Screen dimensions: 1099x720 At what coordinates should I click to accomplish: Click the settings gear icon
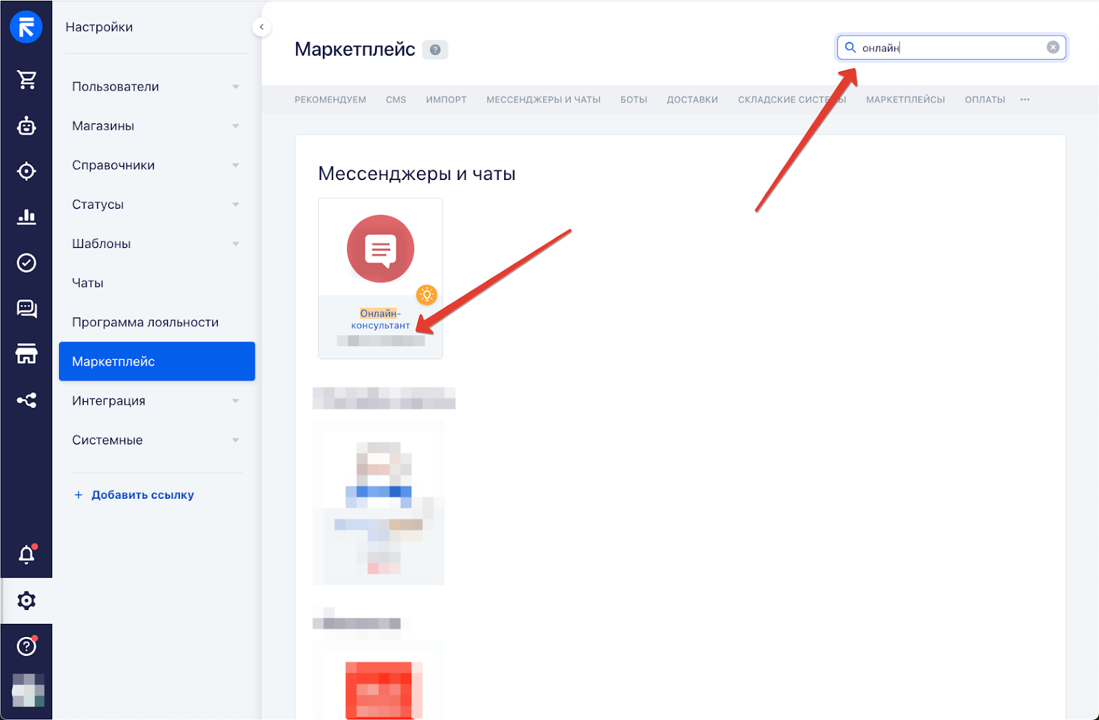coord(27,600)
